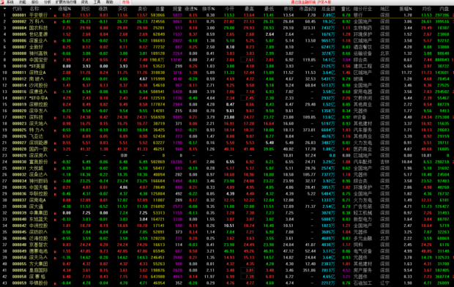Sort by the 总金额 column header
Screen dimensions: 454x287
tap(328, 9)
